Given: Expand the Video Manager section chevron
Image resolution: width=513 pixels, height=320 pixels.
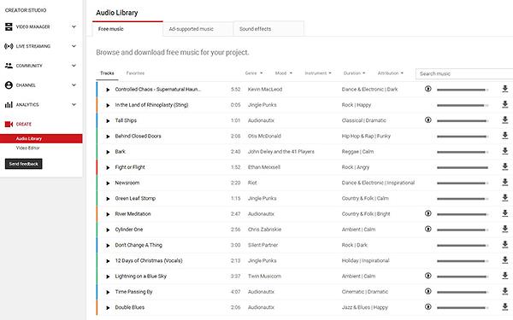Looking at the screenshot, I should point(74,26).
